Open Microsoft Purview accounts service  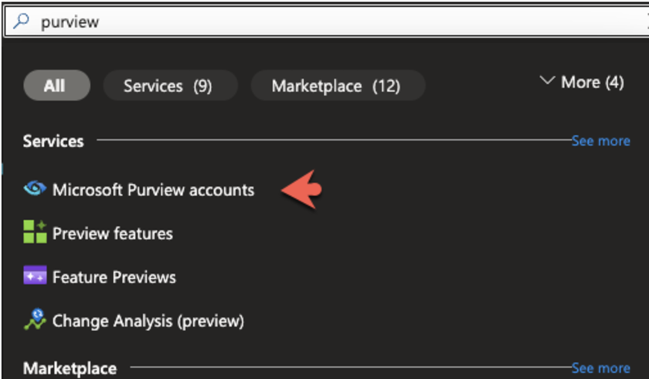click(153, 190)
